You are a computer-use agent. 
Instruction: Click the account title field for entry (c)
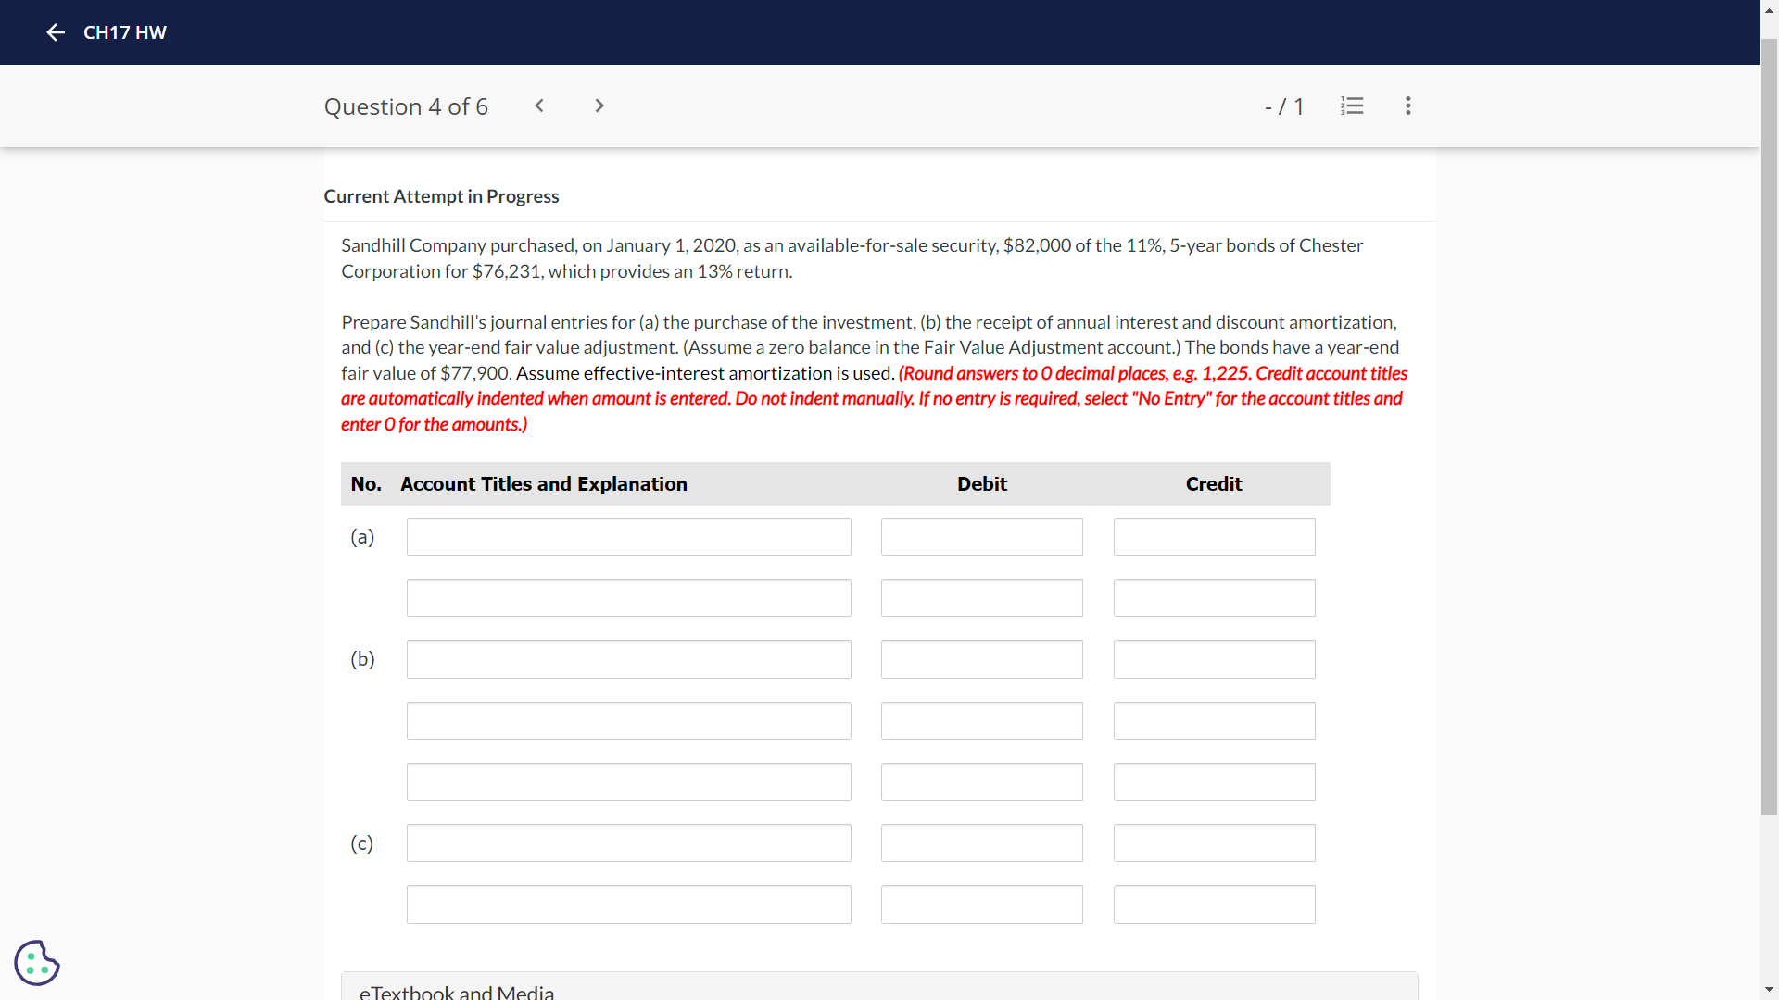628,844
